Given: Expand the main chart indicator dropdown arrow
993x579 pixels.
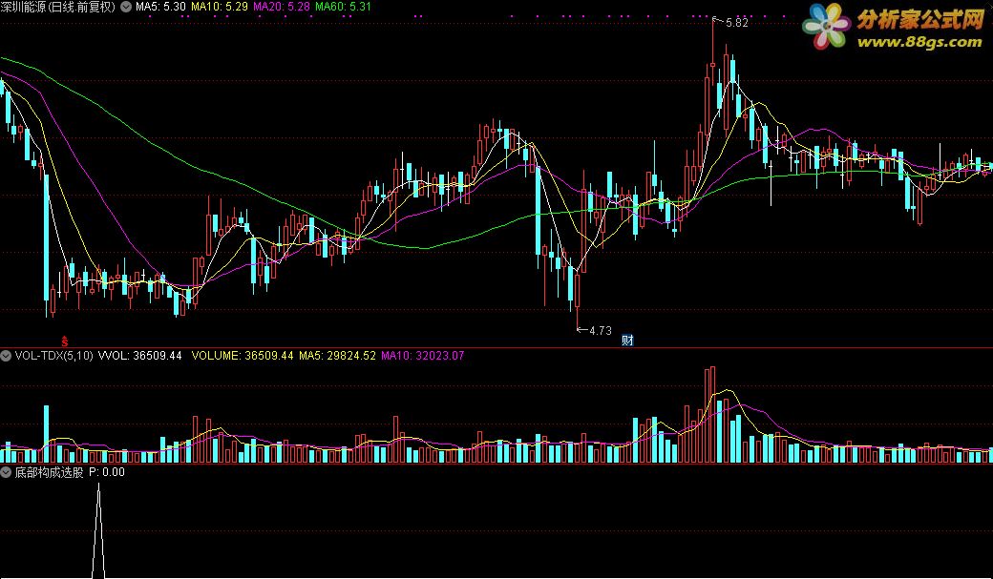Looking at the screenshot, I should [125, 7].
